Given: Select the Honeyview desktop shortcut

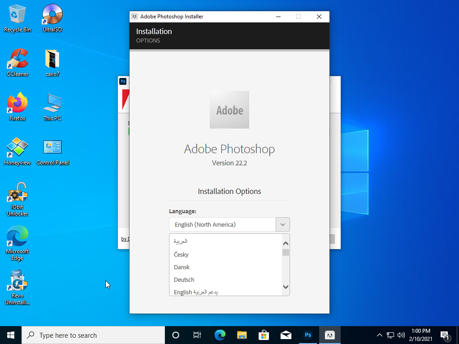Looking at the screenshot, I should click(x=17, y=151).
